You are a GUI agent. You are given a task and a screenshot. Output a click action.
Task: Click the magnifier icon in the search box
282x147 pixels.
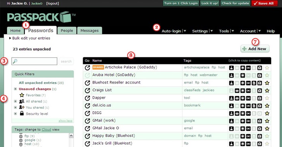15,61
